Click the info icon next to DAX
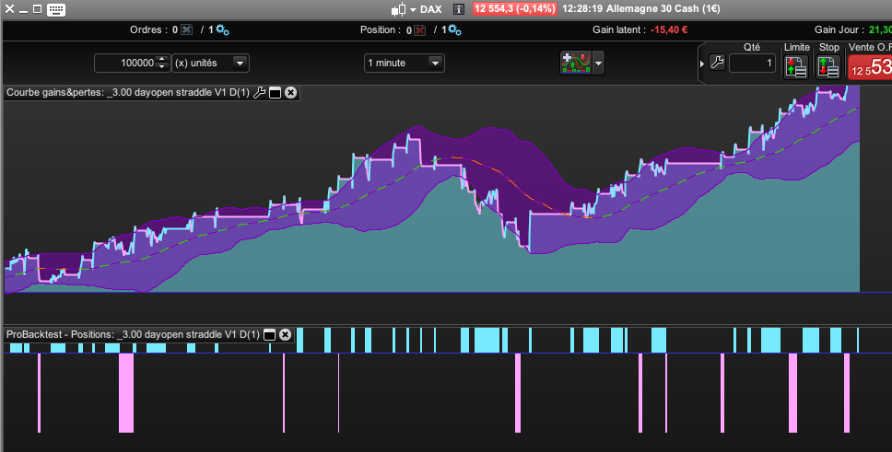Viewport: 892px width, 452px height. 459,9
